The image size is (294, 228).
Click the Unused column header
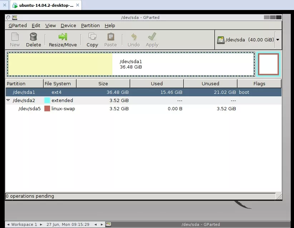pos(210,83)
